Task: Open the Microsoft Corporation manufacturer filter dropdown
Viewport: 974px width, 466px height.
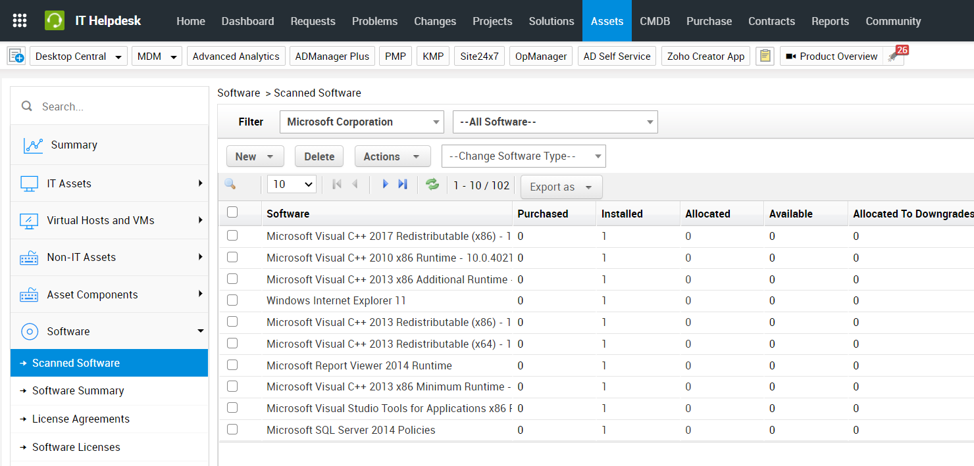Action: 362,122
